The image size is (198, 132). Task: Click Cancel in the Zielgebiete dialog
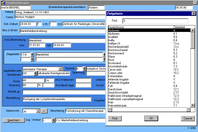pyautogui.click(x=188, y=118)
